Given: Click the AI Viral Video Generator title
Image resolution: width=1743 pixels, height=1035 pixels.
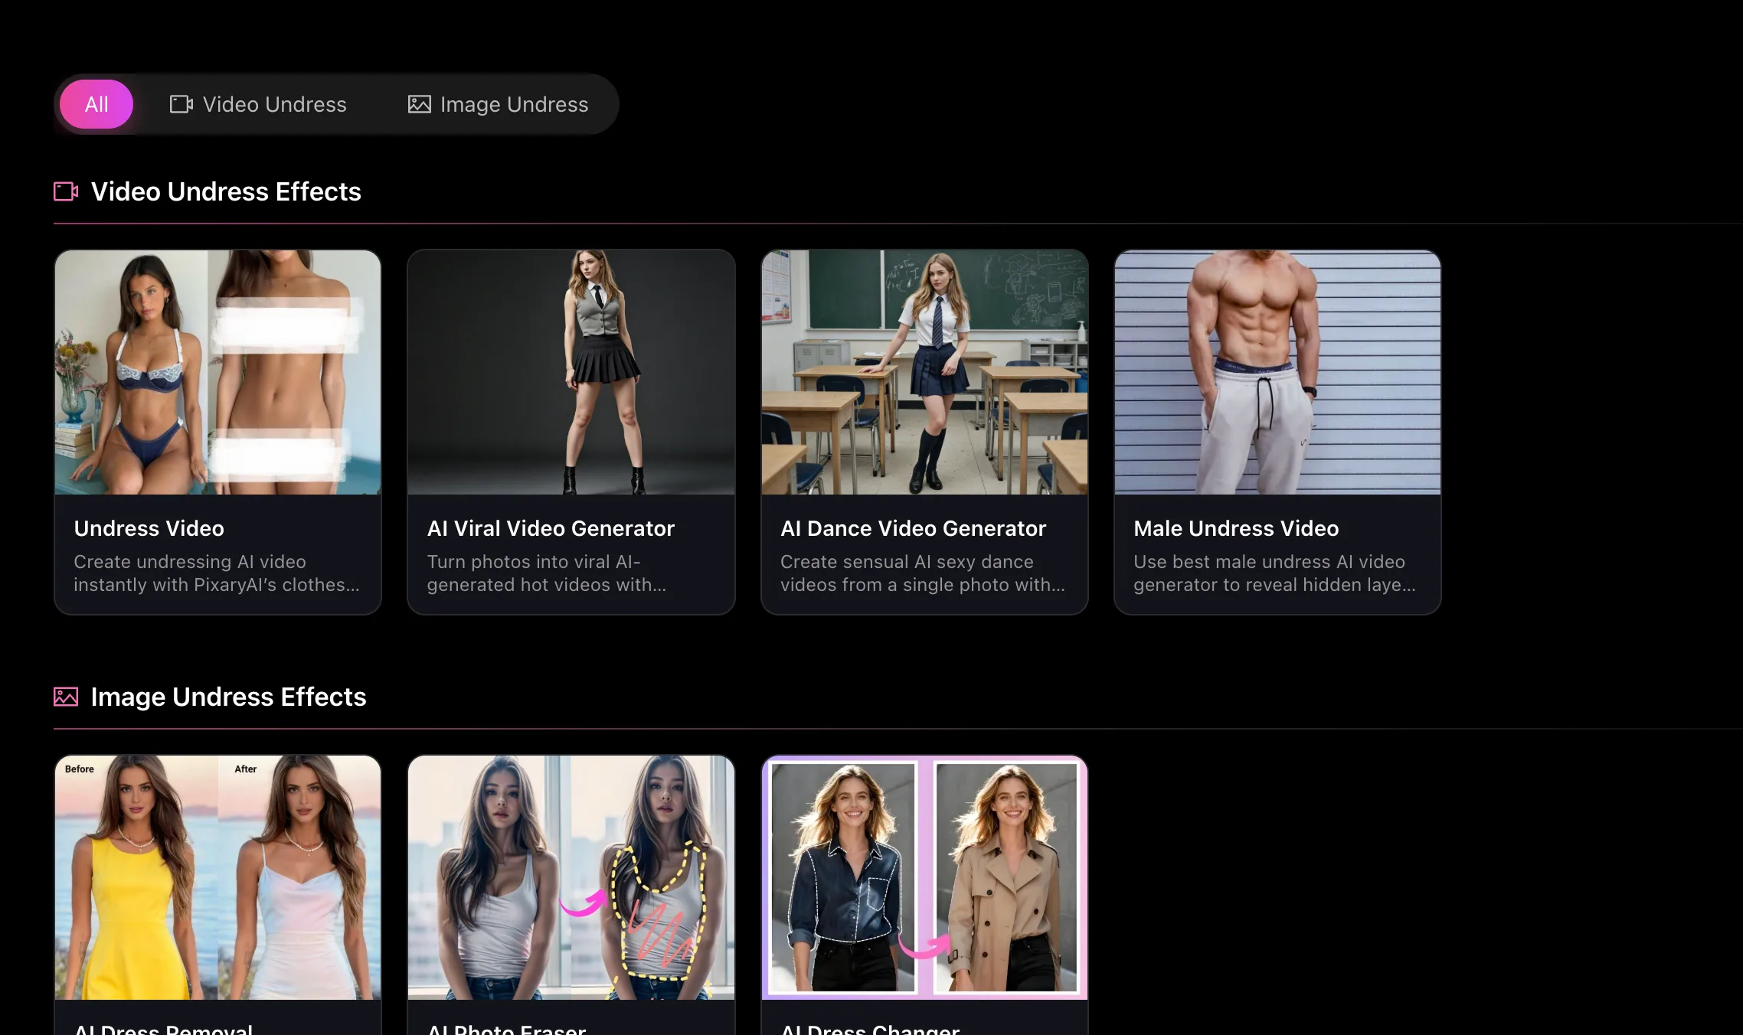Looking at the screenshot, I should (x=551, y=528).
